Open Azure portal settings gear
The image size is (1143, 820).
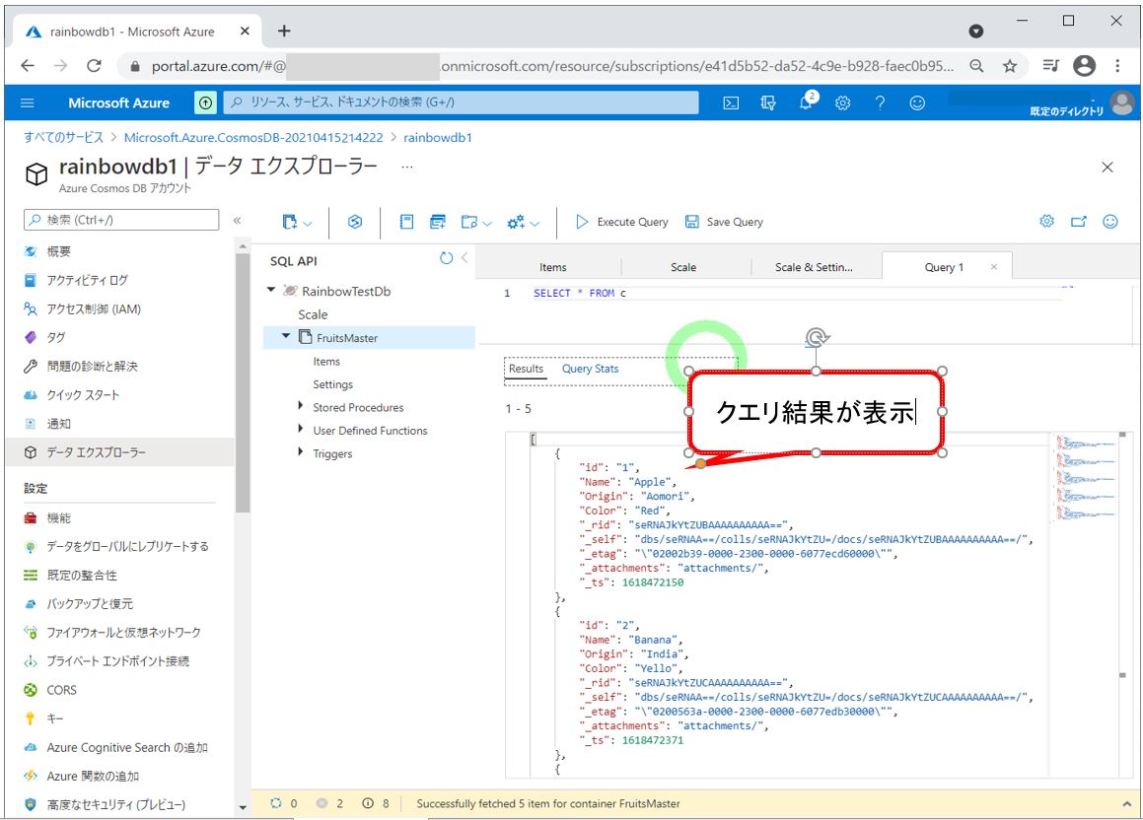(842, 102)
